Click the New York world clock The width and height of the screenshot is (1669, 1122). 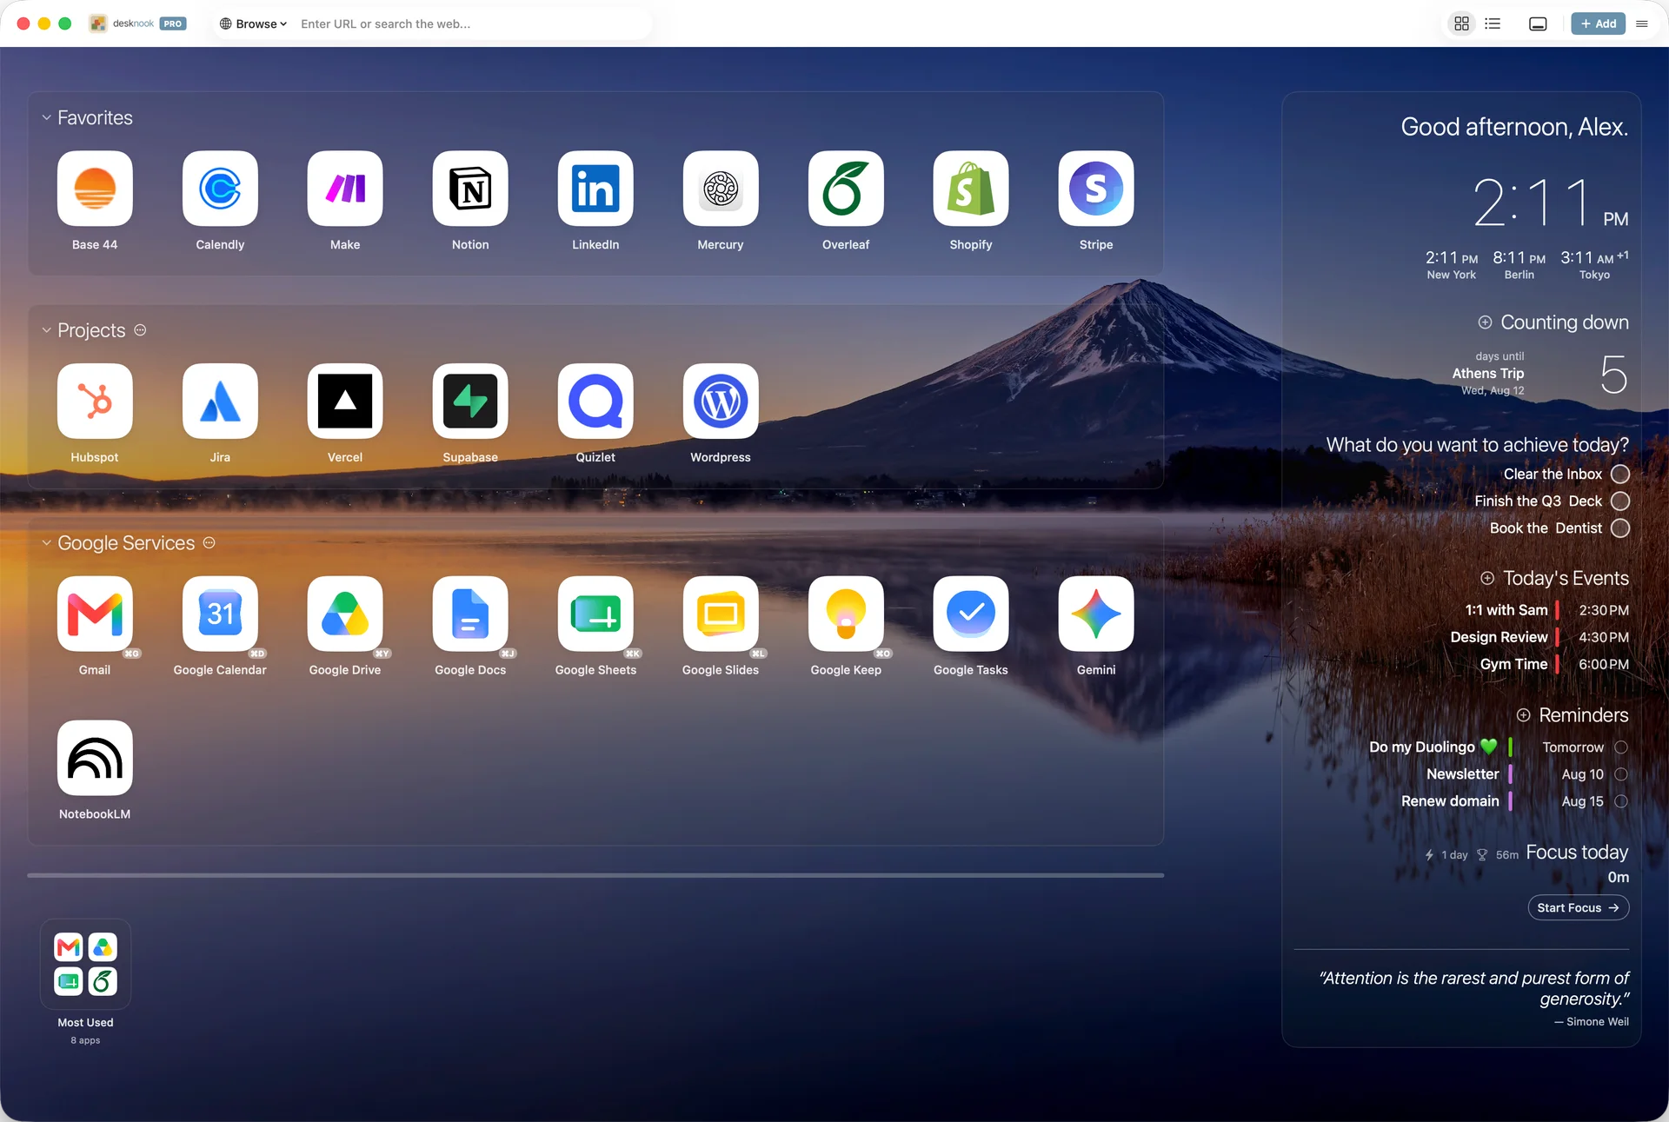1452,265
